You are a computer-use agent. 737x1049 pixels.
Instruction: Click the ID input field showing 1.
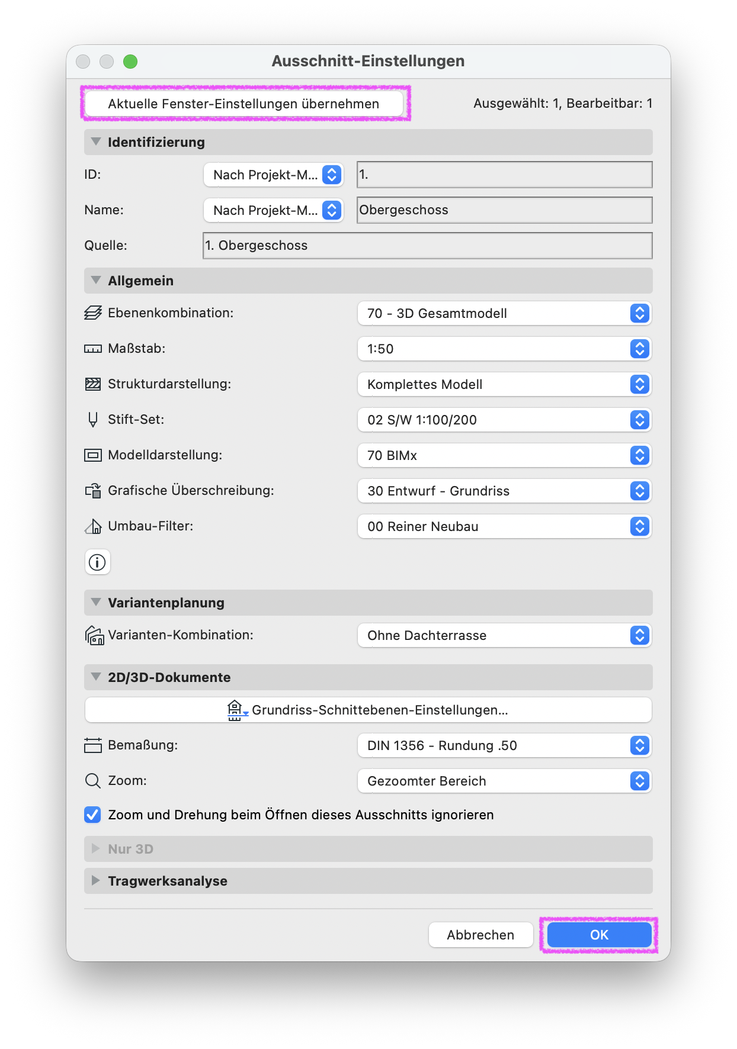[x=504, y=175]
